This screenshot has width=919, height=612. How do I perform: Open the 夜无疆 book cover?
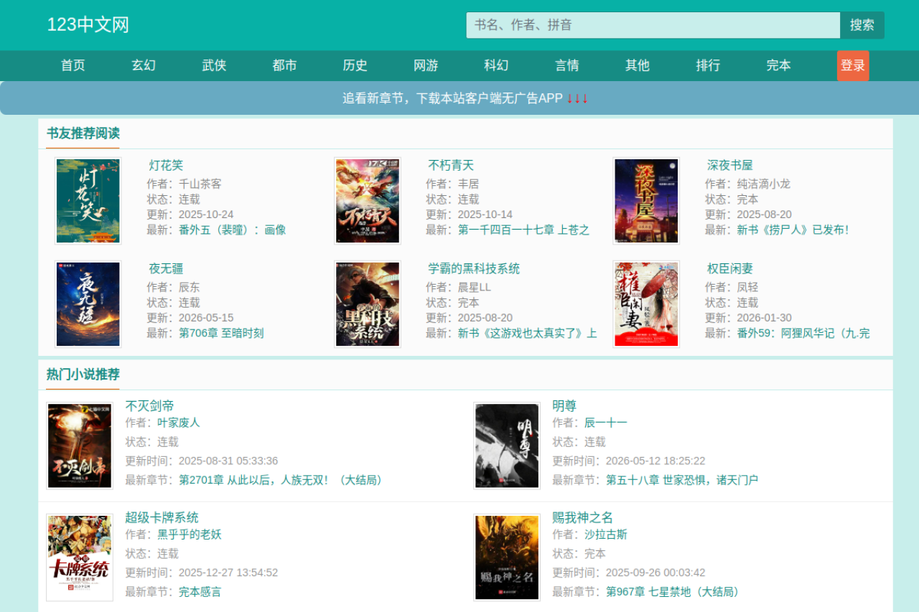click(88, 304)
